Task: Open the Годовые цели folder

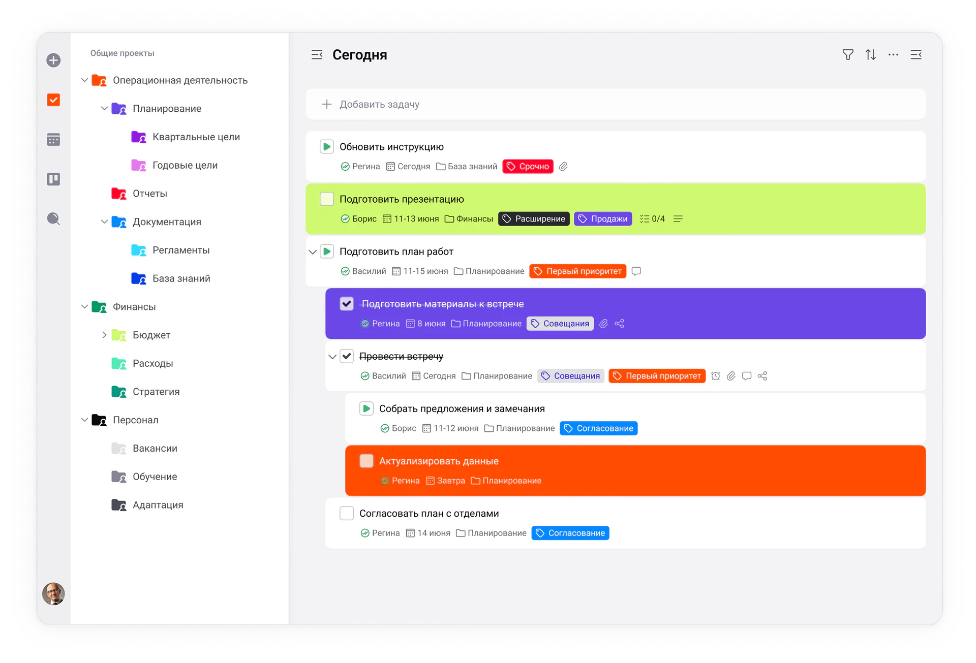Action: pos(174,166)
